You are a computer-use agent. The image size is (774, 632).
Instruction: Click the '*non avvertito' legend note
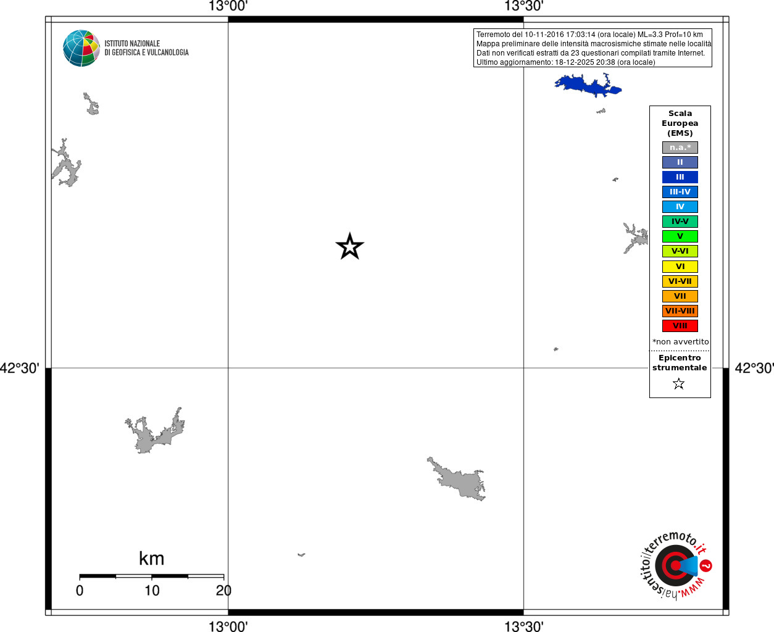pyautogui.click(x=681, y=342)
